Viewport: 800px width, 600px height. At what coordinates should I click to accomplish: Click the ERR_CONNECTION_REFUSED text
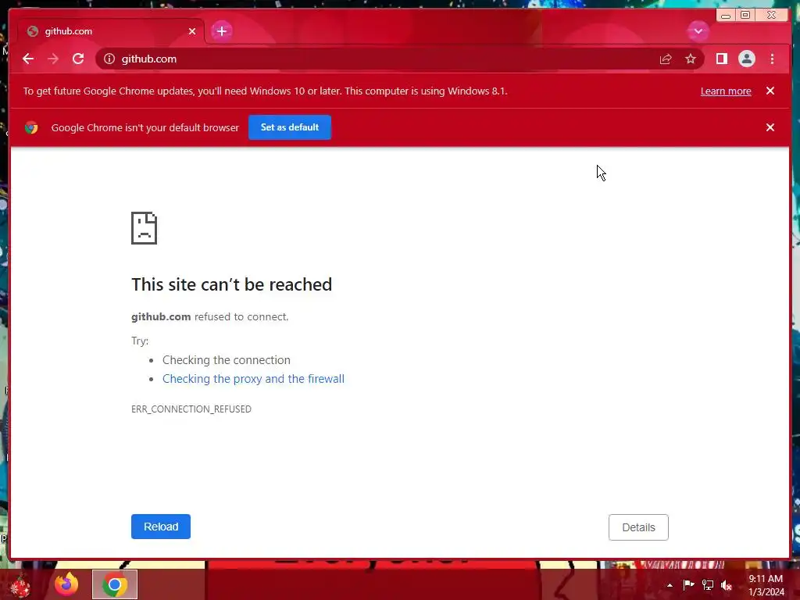pyautogui.click(x=191, y=409)
